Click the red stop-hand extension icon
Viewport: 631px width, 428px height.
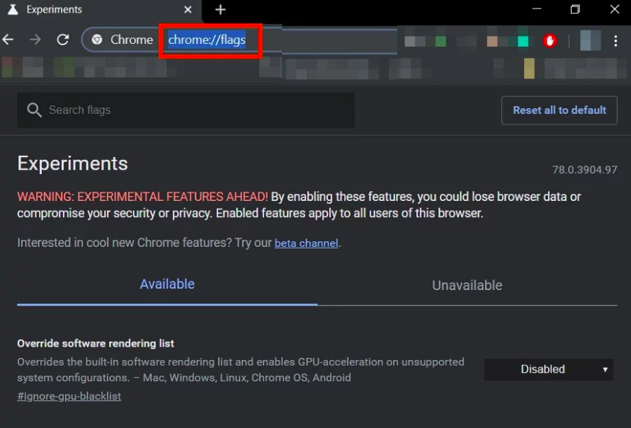pyautogui.click(x=550, y=40)
